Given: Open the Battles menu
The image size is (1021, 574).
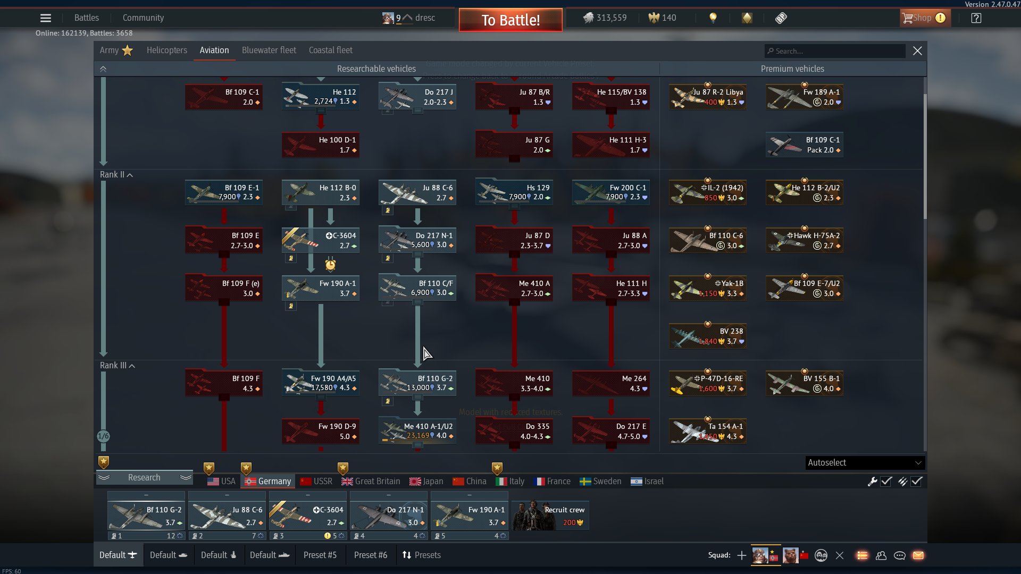Looking at the screenshot, I should pyautogui.click(x=87, y=18).
